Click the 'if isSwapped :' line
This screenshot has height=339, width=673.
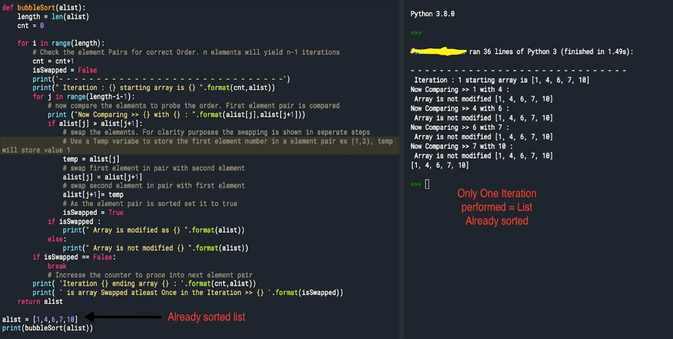click(x=74, y=222)
